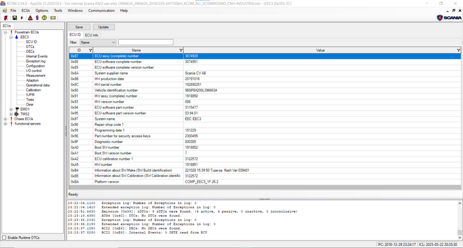The width and height of the screenshot is (463, 248).
Task: Select Measurement in the tree
Action: click(36, 76)
